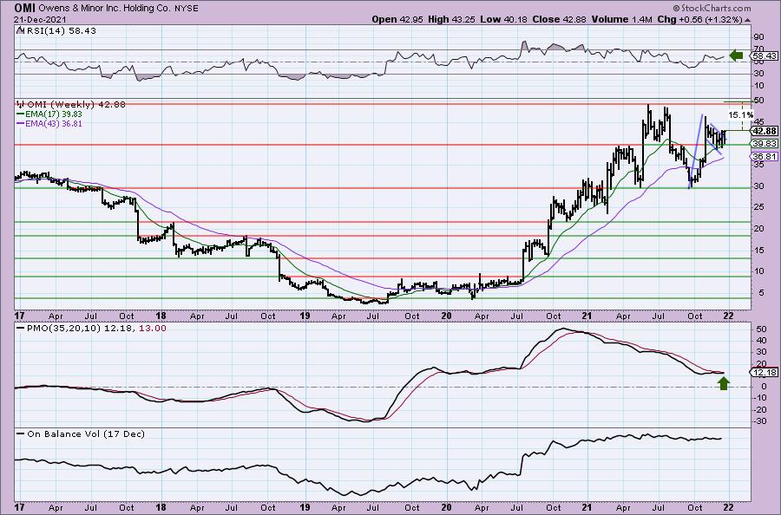
Task: Click the RSI(14) 58.43 panel legend
Action: click(x=61, y=31)
